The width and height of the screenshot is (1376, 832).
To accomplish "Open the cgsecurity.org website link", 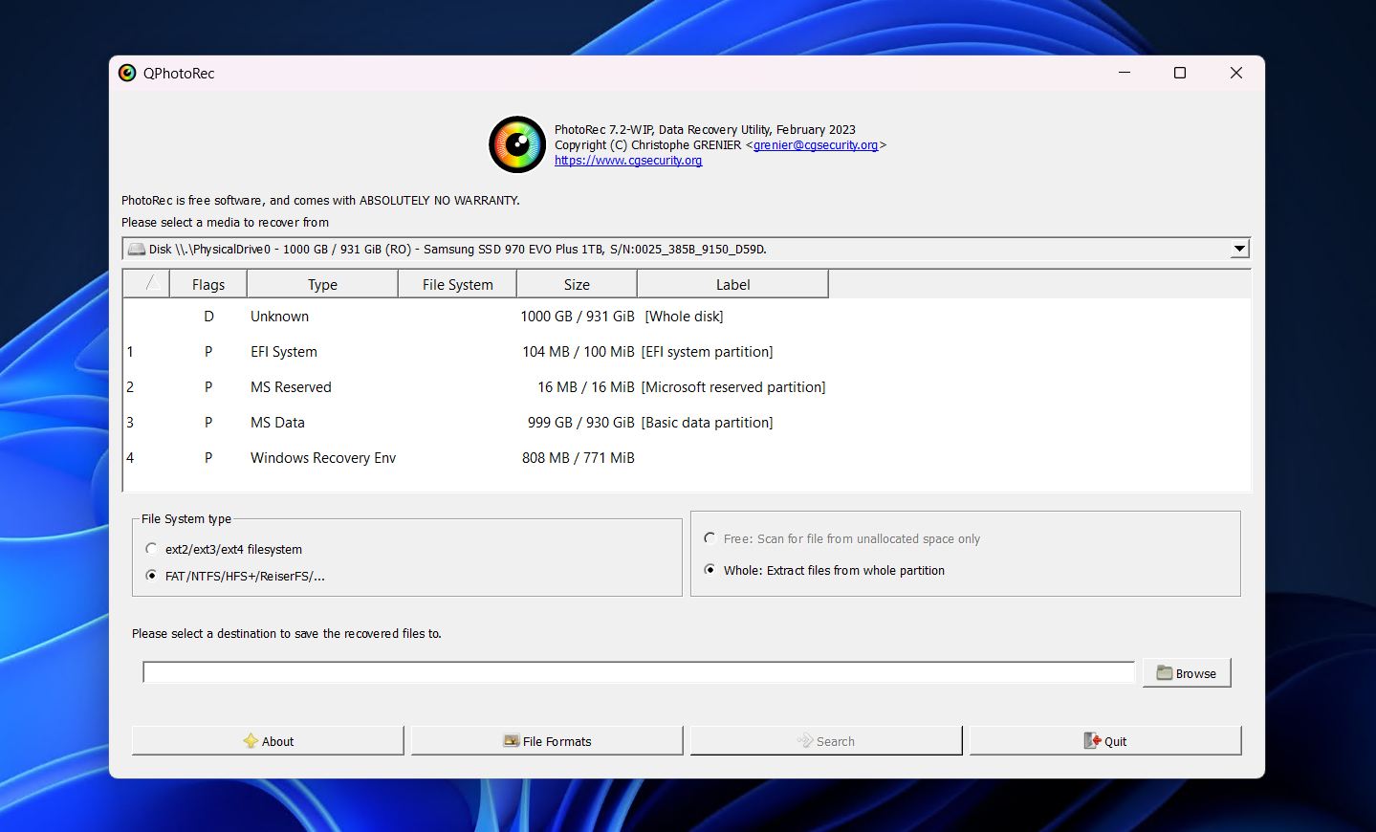I will click(627, 160).
